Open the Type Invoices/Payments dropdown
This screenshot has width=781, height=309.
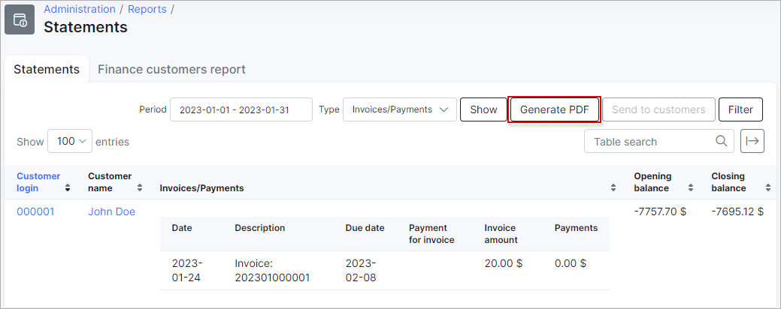click(x=399, y=109)
